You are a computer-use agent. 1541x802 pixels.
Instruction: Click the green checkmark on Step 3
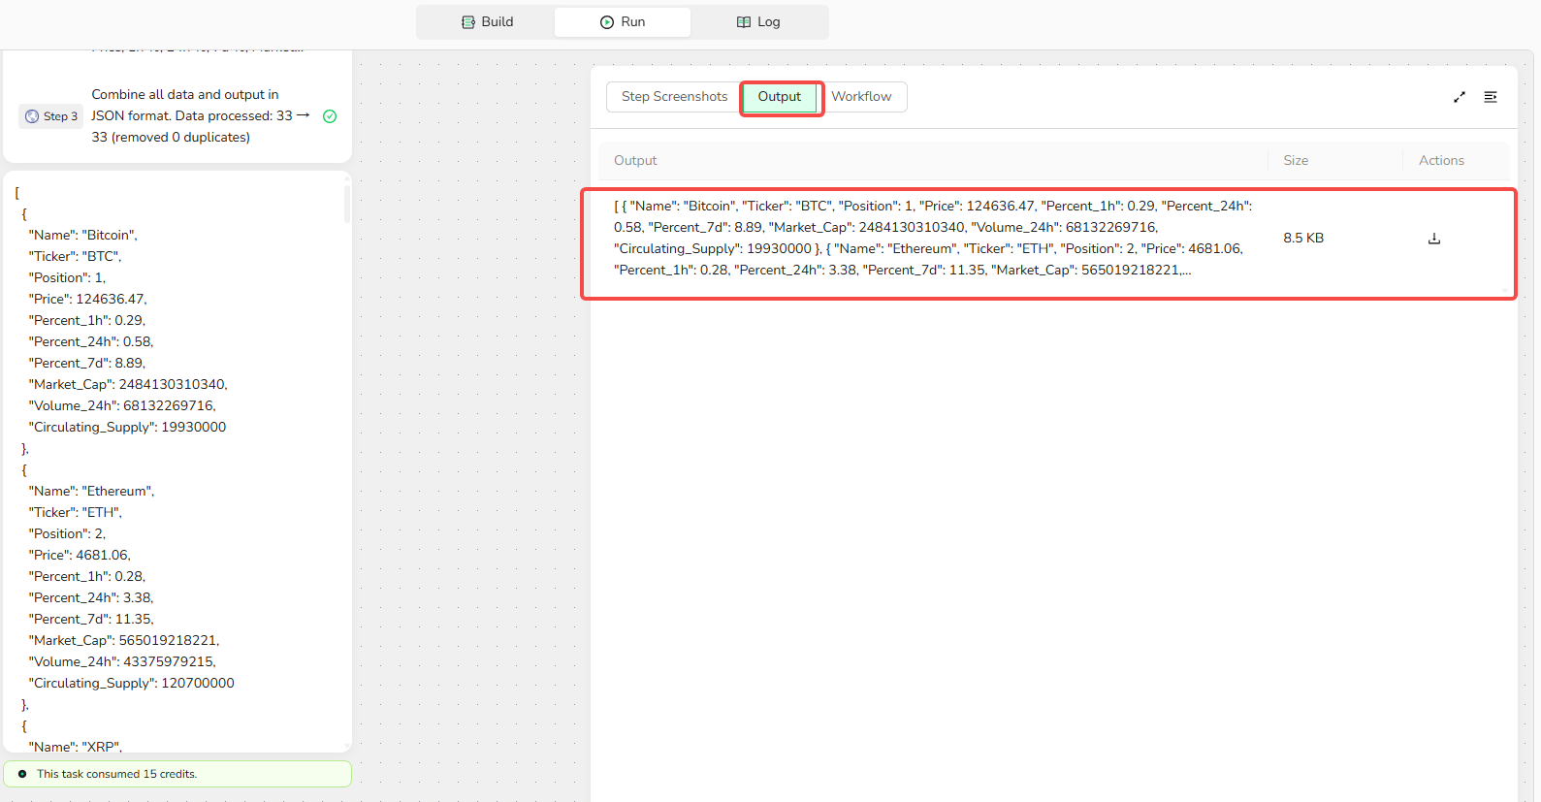(330, 116)
